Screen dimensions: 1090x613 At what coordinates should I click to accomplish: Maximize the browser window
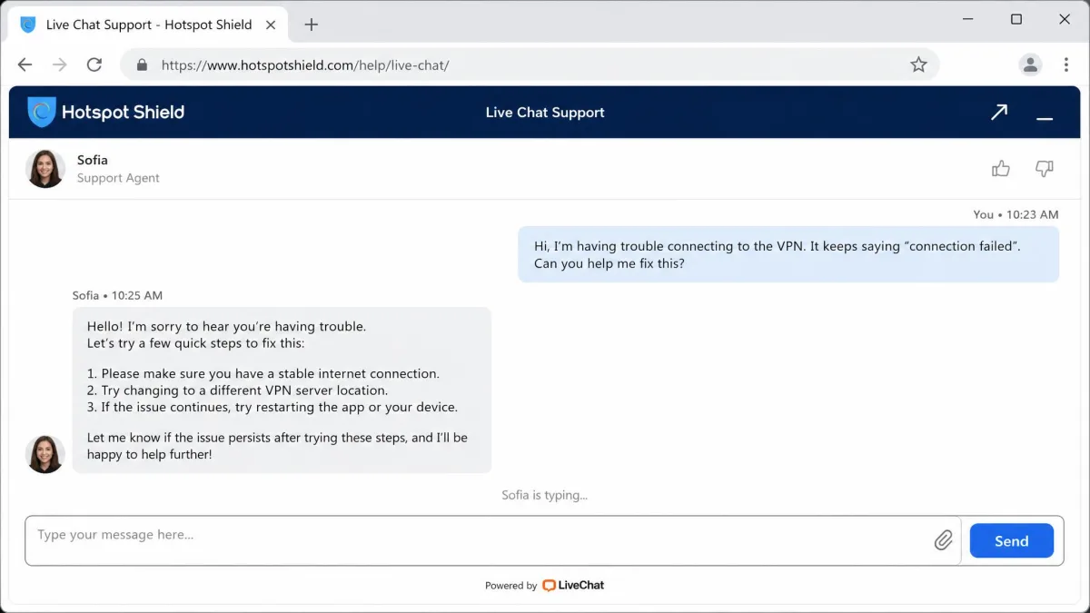(1016, 19)
